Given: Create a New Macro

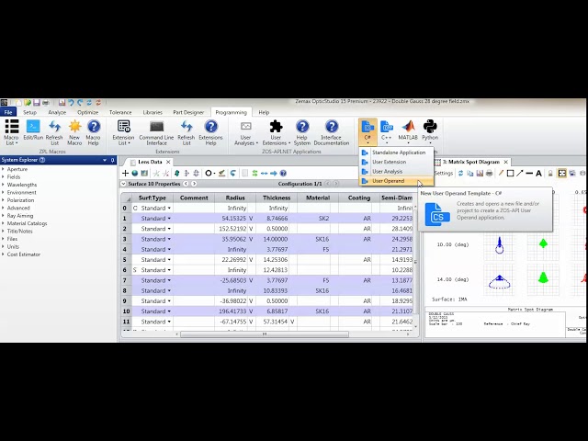Looking at the screenshot, I should click(x=74, y=132).
